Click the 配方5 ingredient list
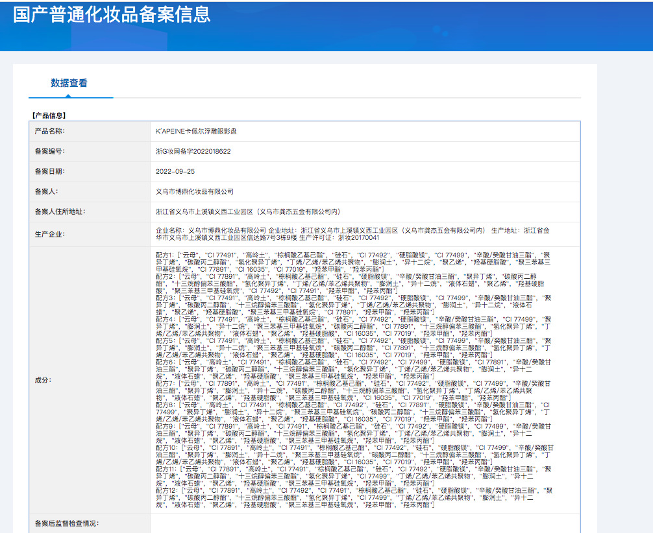The width and height of the screenshot is (653, 533). click(354, 348)
